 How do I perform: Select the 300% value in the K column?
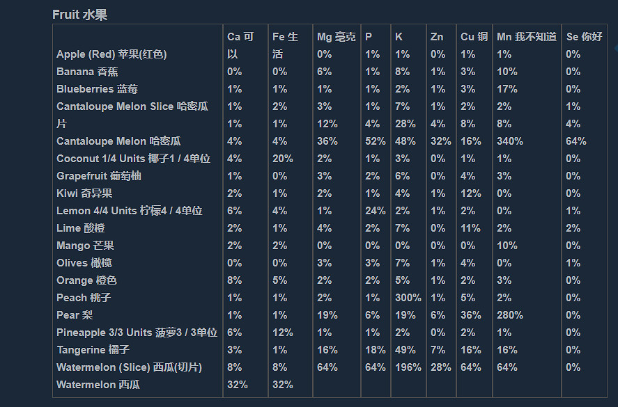(408, 298)
